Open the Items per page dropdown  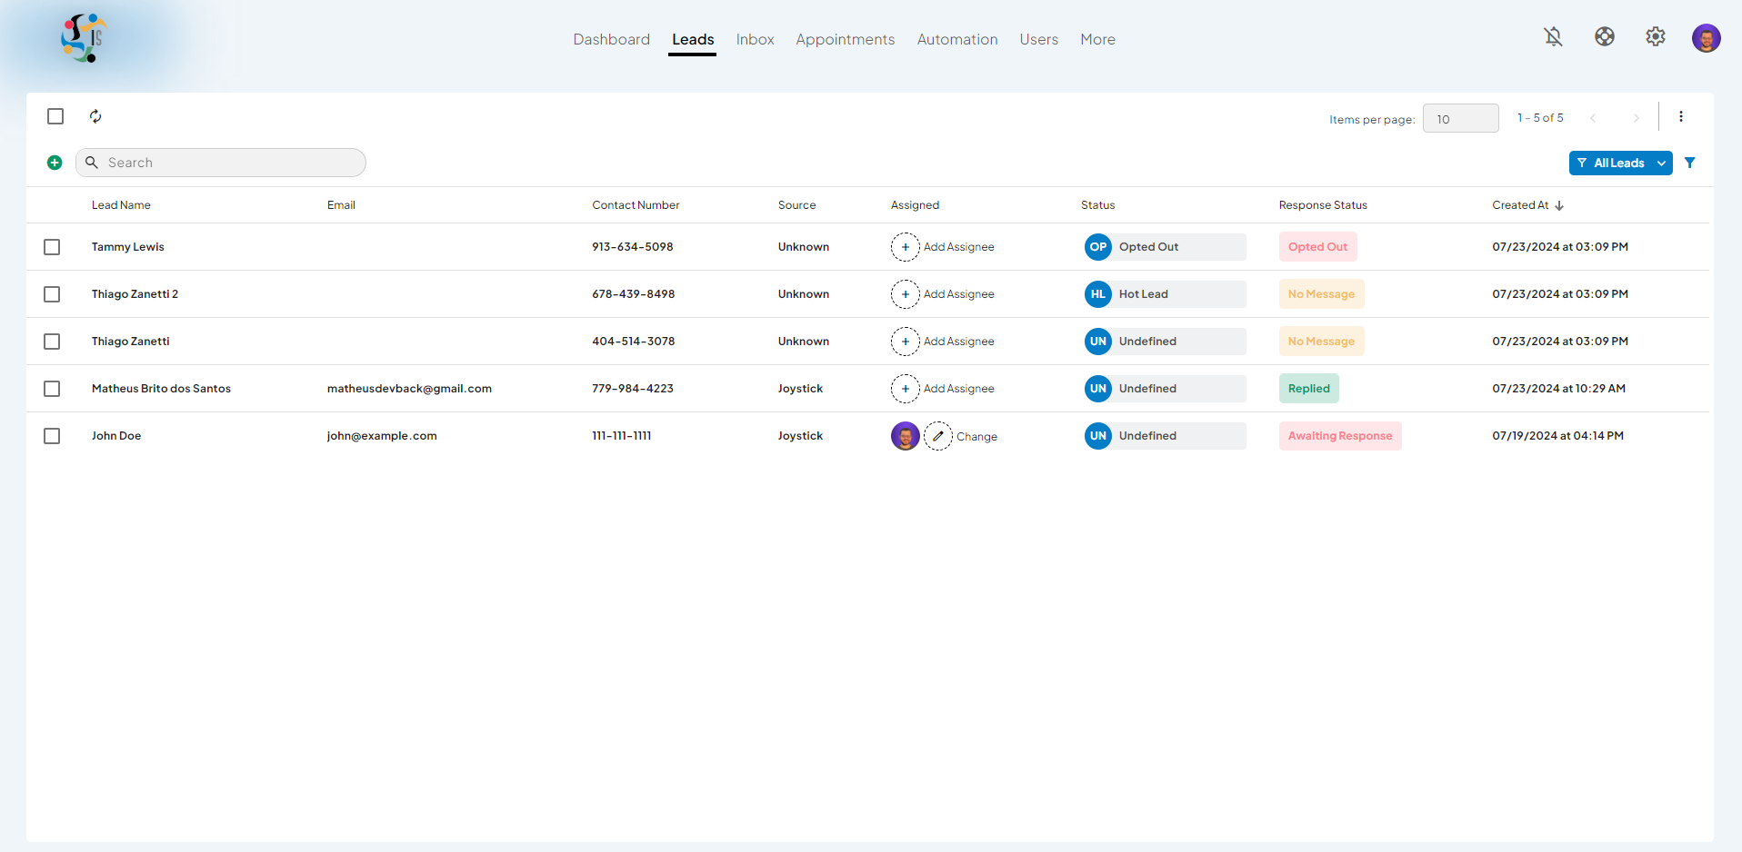coord(1460,119)
